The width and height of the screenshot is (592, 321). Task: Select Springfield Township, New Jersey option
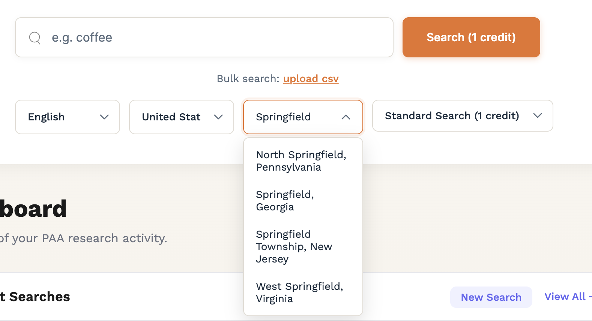point(294,246)
